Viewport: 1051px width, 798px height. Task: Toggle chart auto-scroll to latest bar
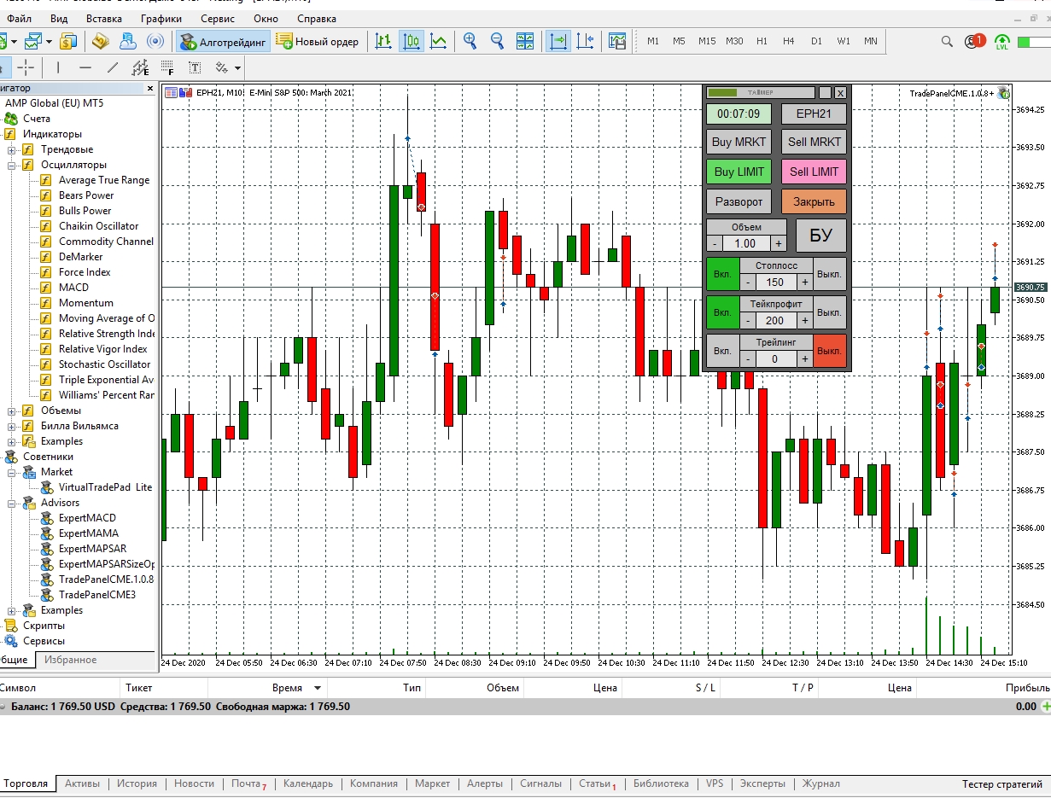[558, 41]
